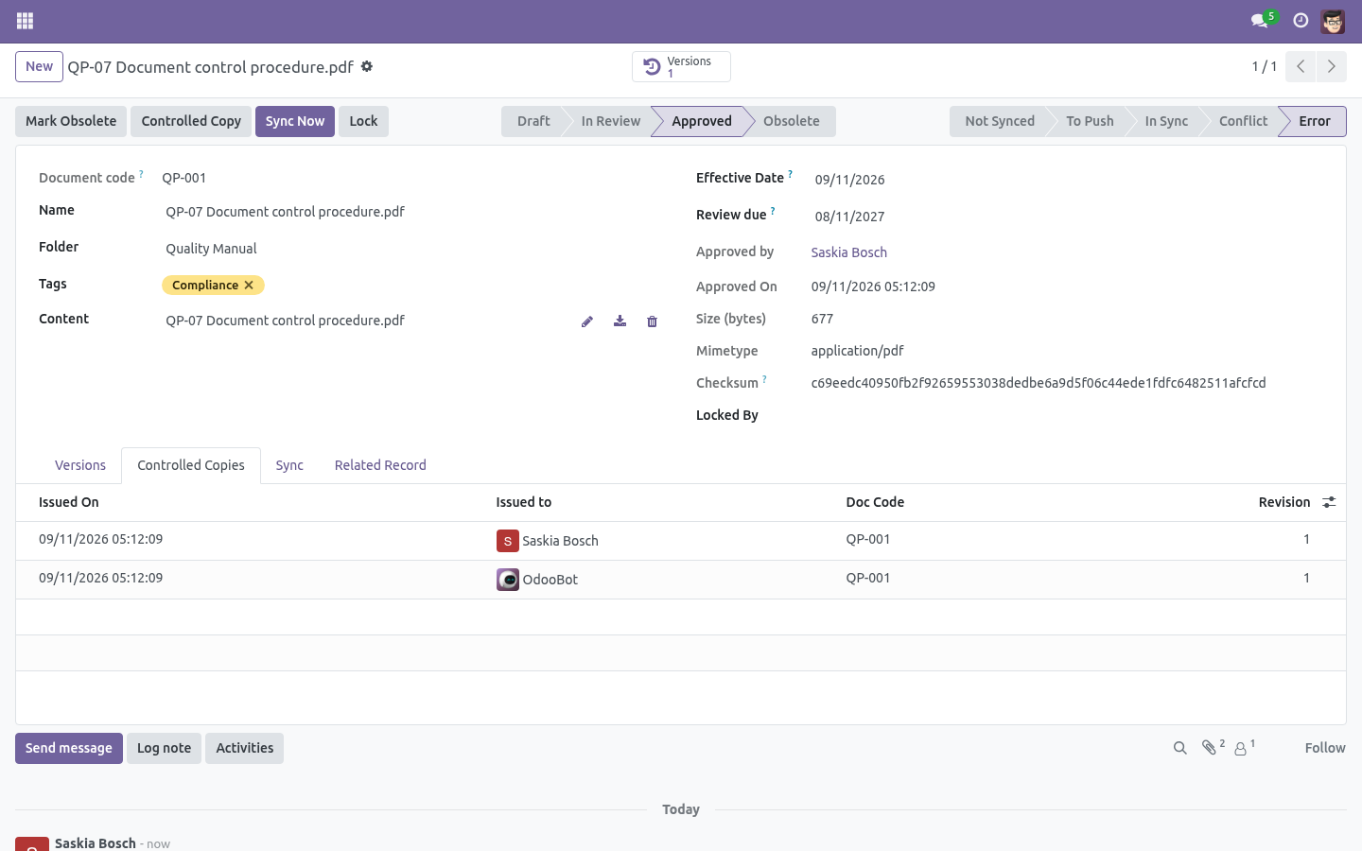Click the Log note button

point(164,748)
